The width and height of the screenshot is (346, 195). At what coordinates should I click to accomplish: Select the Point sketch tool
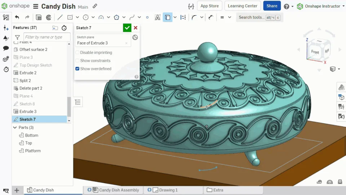[147, 17]
